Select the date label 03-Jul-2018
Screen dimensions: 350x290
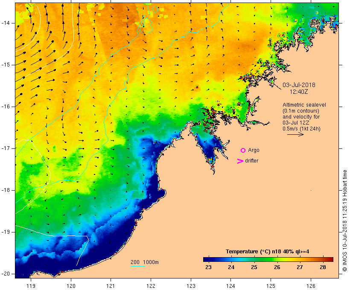click(299, 85)
